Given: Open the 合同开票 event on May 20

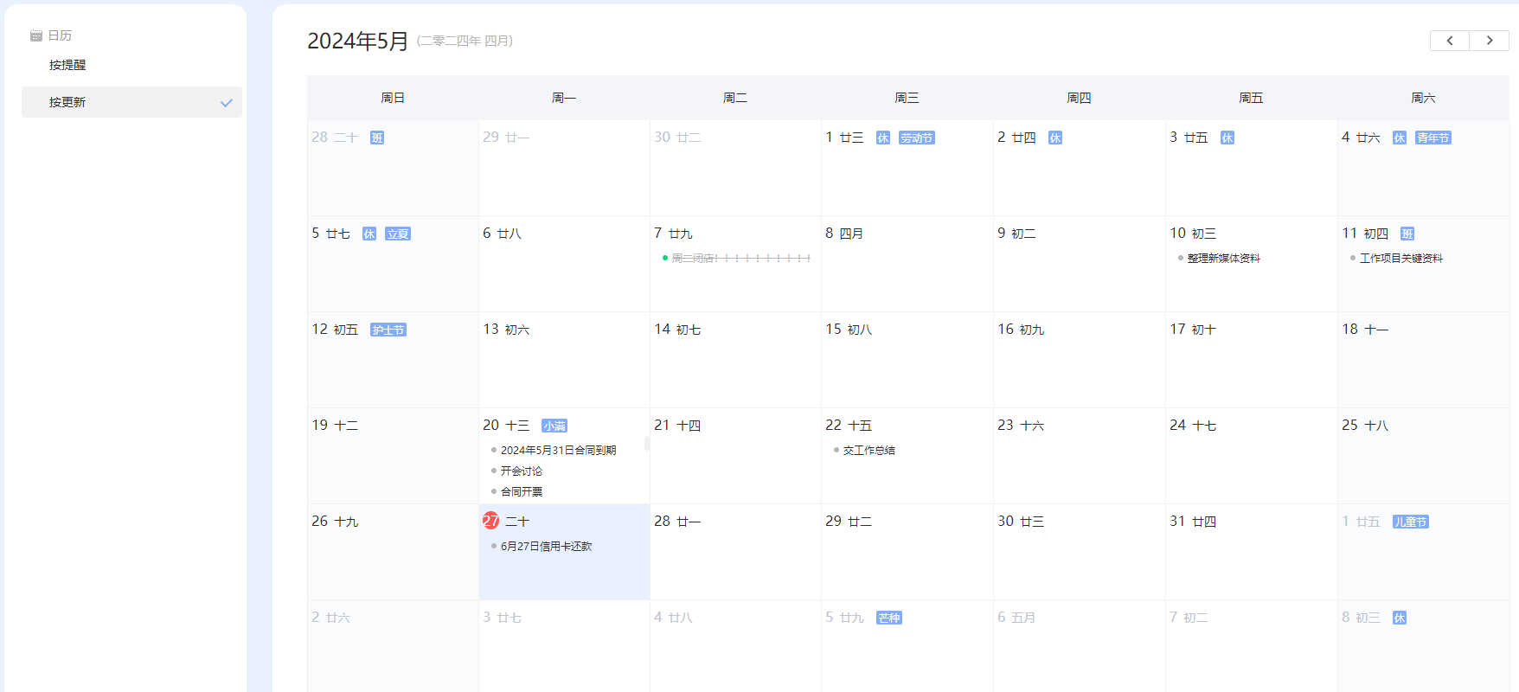Looking at the screenshot, I should 522,491.
